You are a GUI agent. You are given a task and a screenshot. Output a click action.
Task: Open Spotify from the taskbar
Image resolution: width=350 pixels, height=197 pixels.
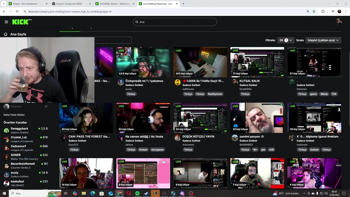click(x=138, y=193)
